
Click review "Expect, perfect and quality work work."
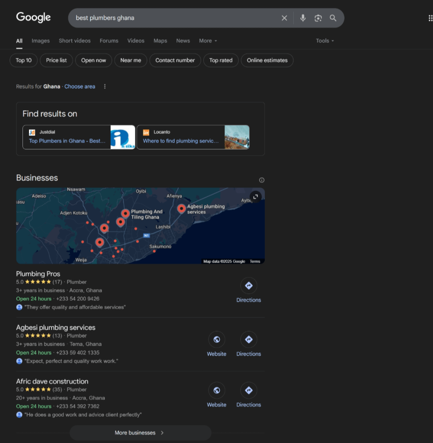pyautogui.click(x=71, y=361)
